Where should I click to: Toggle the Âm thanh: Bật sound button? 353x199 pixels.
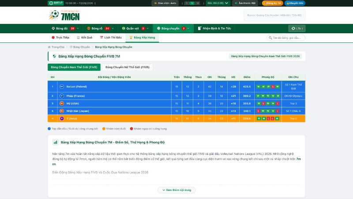tap(245, 3)
